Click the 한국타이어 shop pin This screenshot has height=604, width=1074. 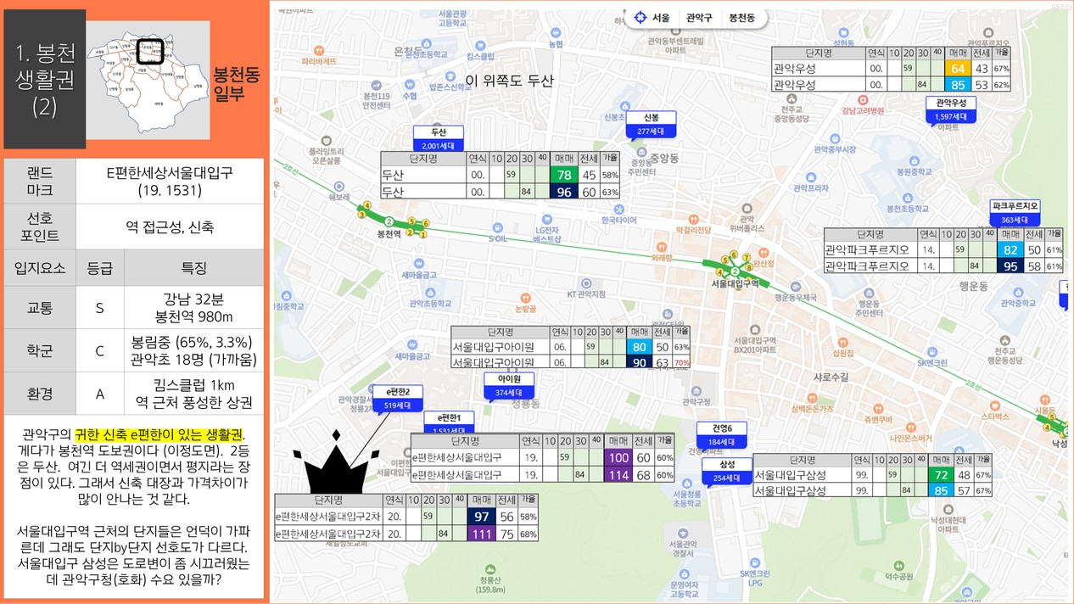click(618, 209)
